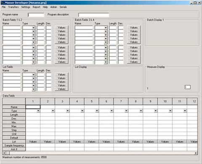Image resolution: width=202 pixels, height=164 pixels.
Task: Click first Name field in Batch Fields 1 & 2
Action: 12,28
